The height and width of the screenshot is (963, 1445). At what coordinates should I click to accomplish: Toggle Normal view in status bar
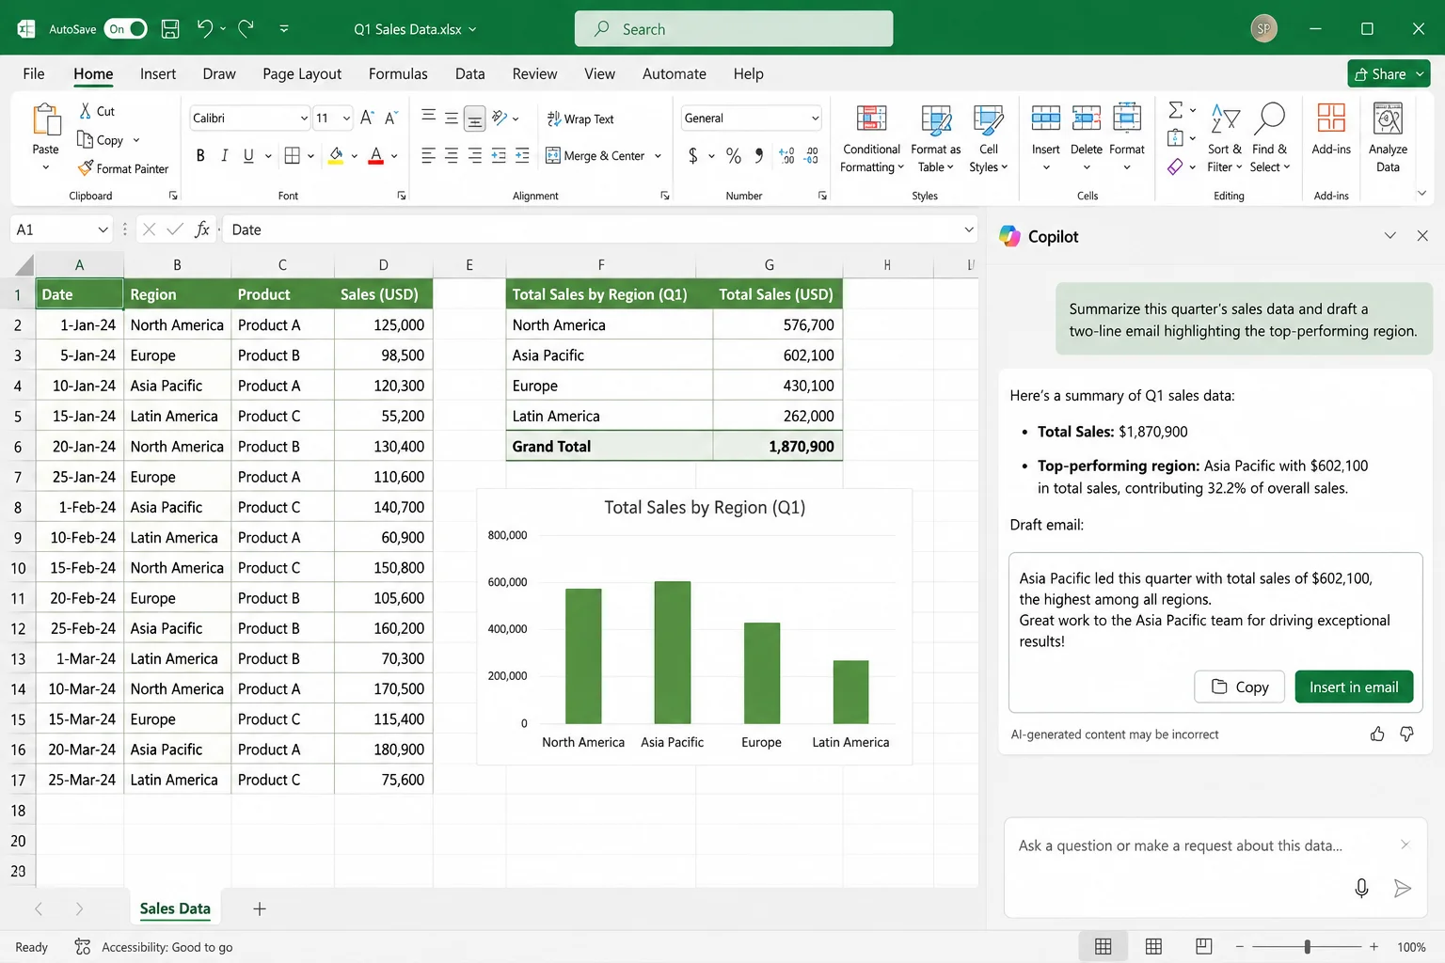(1104, 946)
